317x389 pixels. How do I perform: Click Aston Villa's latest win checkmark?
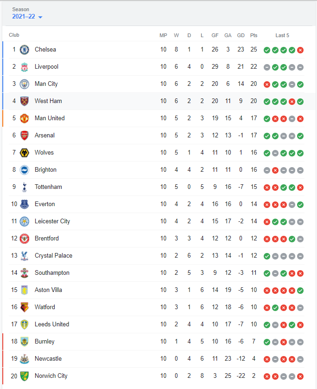point(300,291)
